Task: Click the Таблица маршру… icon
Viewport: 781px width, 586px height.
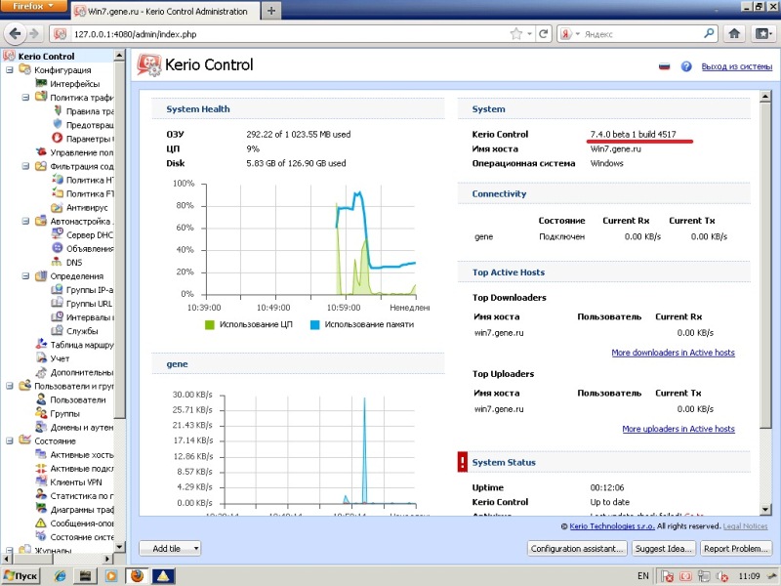Action: [41, 345]
